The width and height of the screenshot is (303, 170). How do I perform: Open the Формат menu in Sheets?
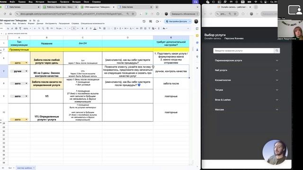pos(31,24)
